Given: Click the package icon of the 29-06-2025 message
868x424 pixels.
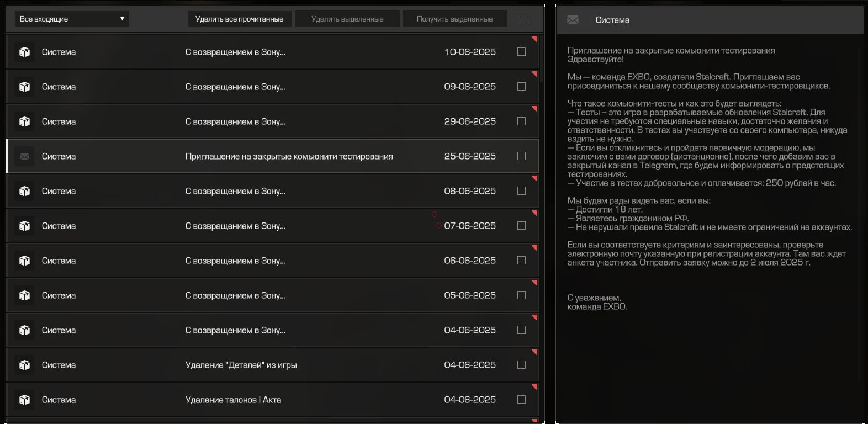Looking at the screenshot, I should pos(24,121).
